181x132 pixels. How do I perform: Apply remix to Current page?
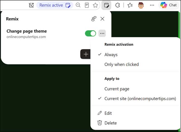(x=136, y=89)
